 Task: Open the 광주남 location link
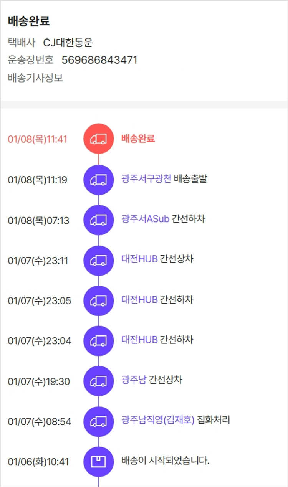pyautogui.click(x=134, y=380)
